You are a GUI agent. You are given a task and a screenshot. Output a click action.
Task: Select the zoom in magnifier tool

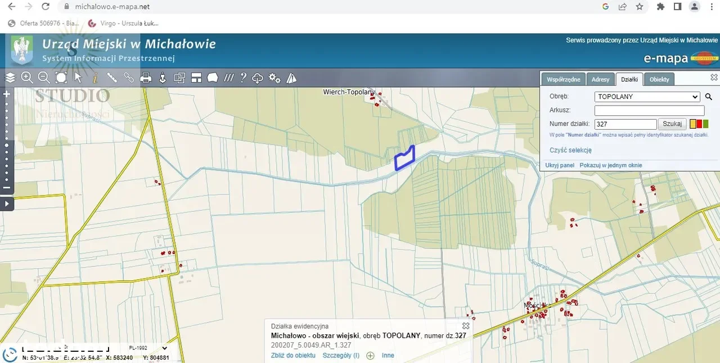[x=27, y=78]
